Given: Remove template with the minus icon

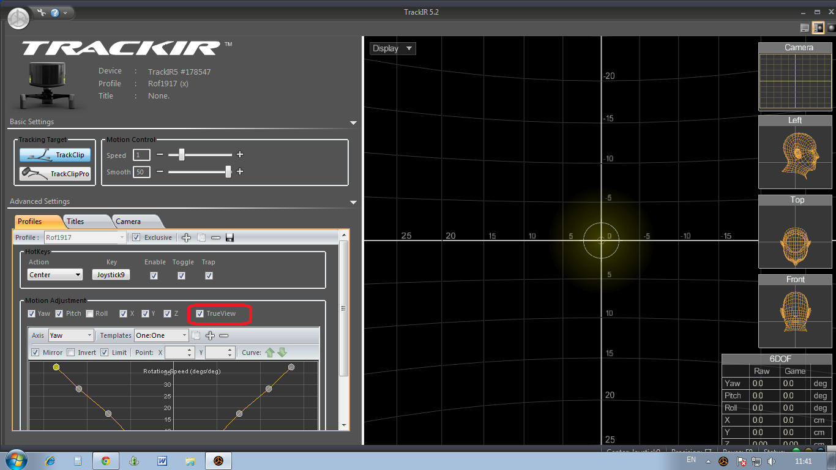Looking at the screenshot, I should [223, 335].
